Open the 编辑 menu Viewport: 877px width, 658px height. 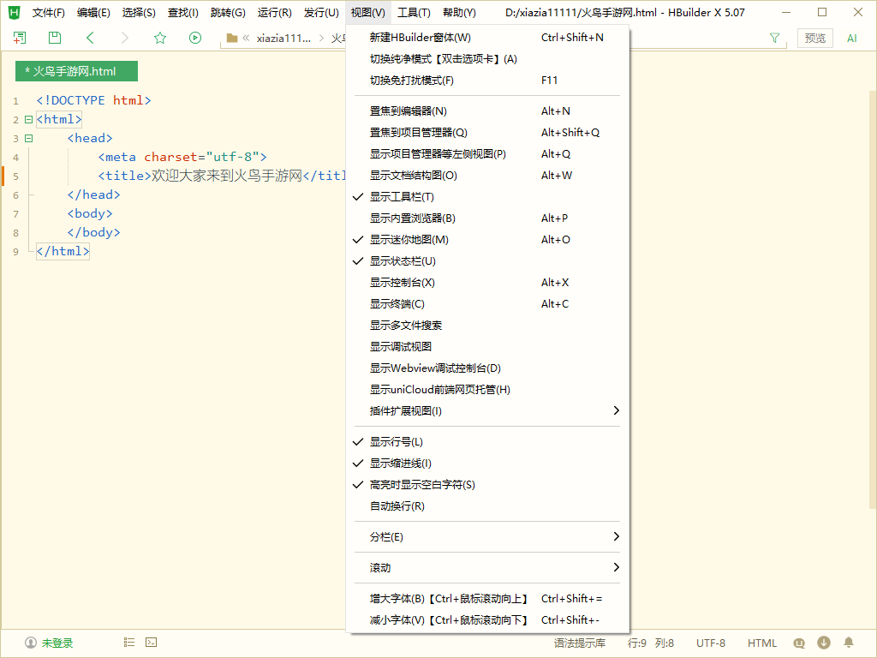click(93, 12)
